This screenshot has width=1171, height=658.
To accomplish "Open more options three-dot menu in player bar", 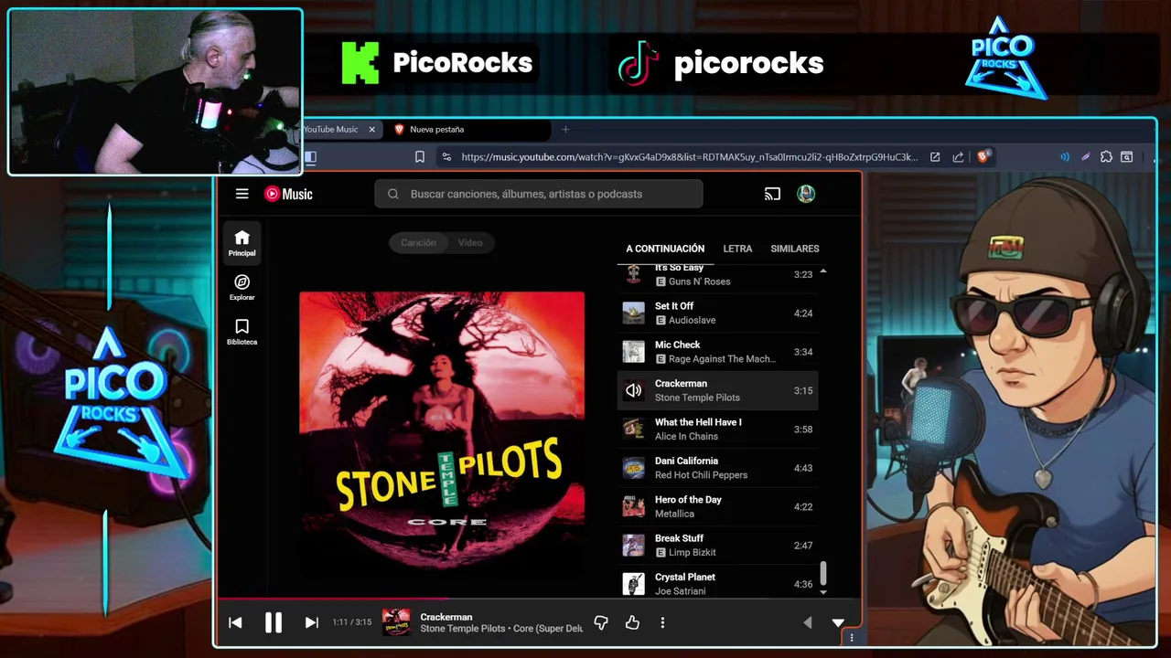I will tap(662, 622).
